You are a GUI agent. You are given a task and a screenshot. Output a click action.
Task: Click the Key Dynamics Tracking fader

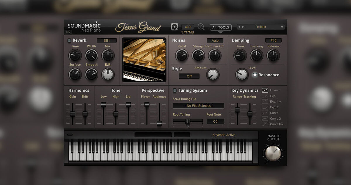[x=250, y=114]
